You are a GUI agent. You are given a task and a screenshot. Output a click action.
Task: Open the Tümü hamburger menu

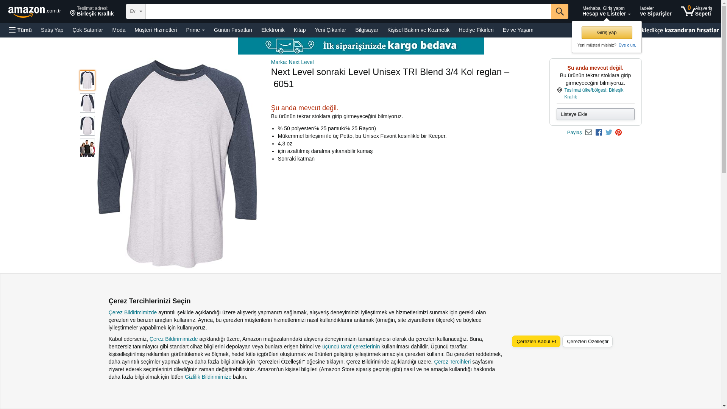coord(20,30)
